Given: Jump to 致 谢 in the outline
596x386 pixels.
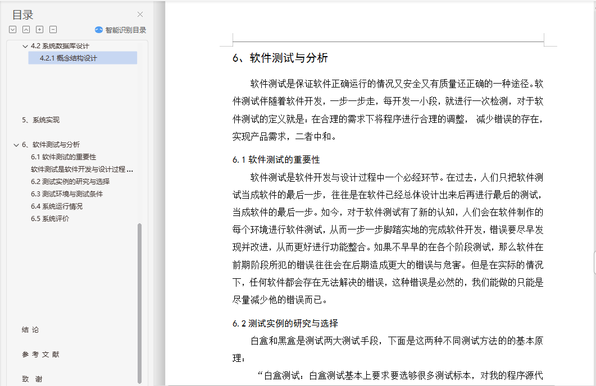Looking at the screenshot, I should [x=32, y=379].
